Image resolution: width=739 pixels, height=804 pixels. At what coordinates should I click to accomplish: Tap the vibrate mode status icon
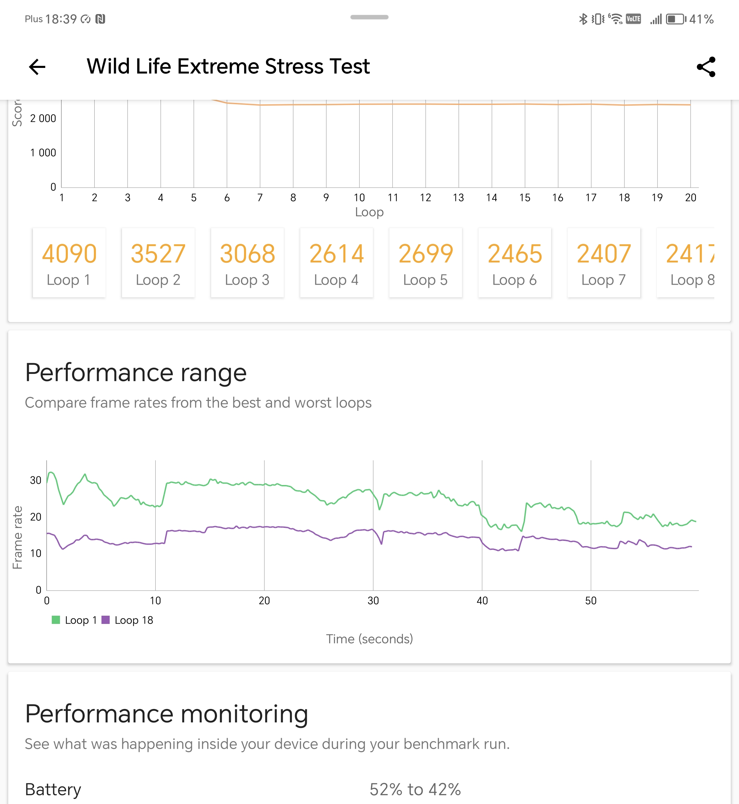(x=598, y=19)
